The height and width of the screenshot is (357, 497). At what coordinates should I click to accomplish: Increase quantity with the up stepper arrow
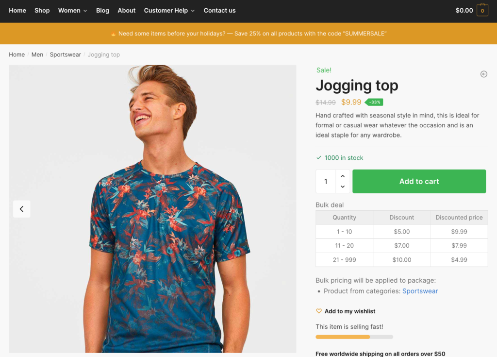[343, 176]
